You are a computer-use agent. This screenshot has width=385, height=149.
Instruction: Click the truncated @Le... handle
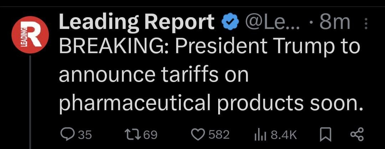pos(273,23)
